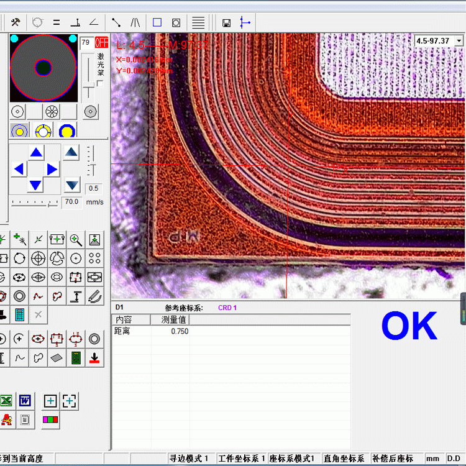Toggle the red OFF light switch
The width and height of the screenshot is (466, 466).
(101, 43)
